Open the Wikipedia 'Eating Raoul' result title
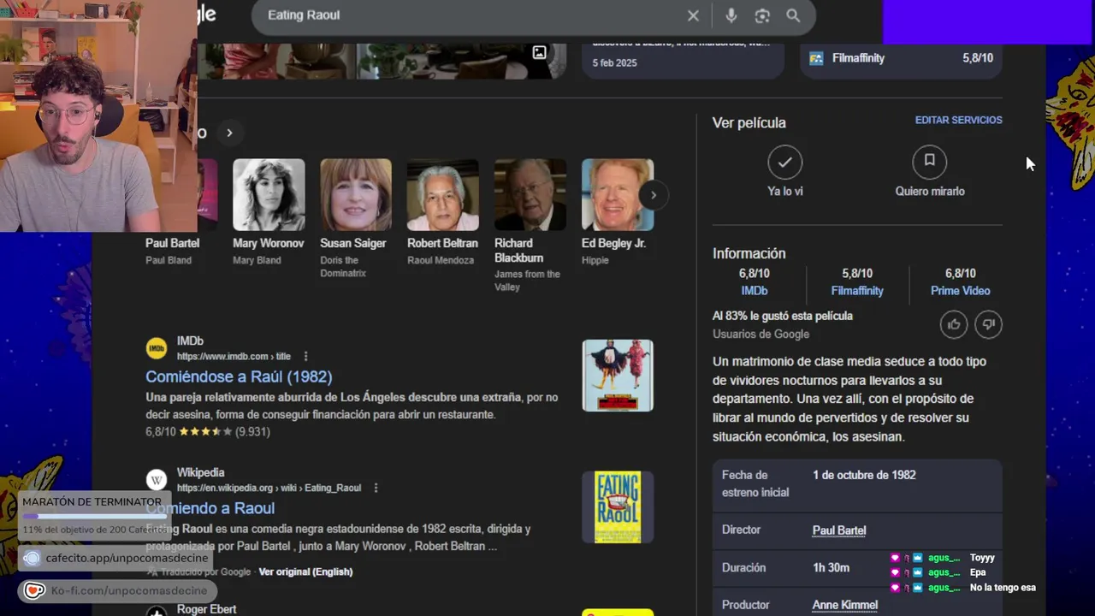Screen dimensions: 1095x616 (x=210, y=508)
